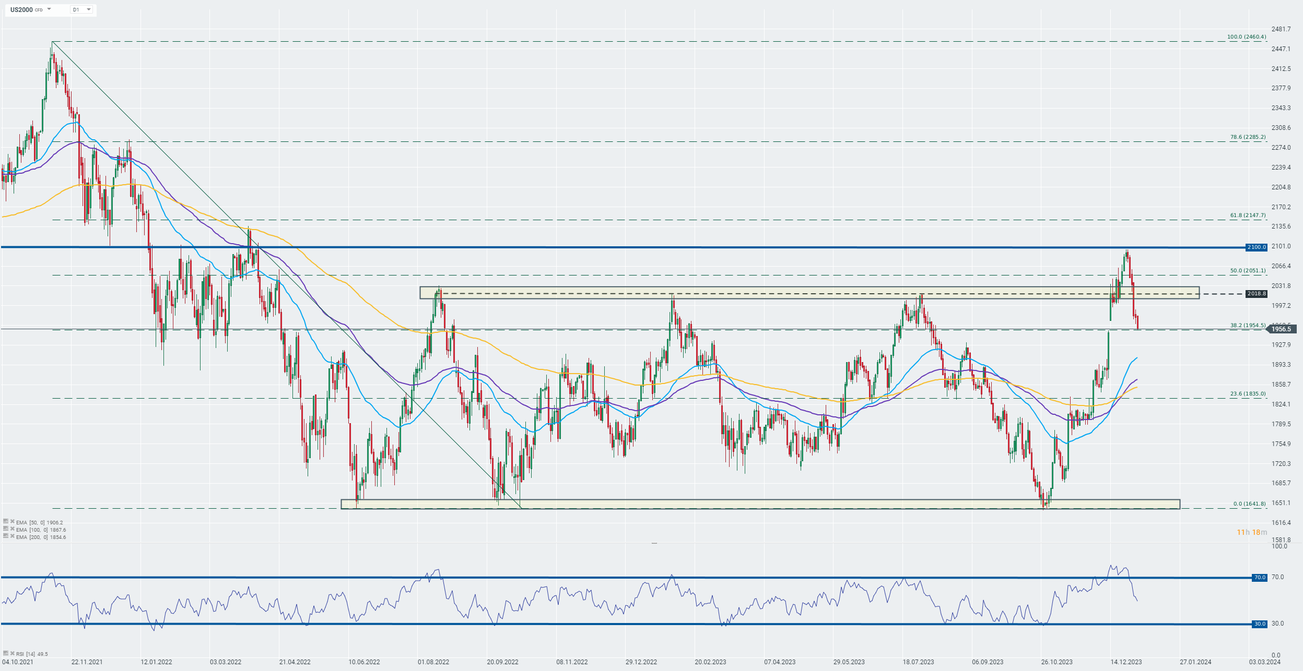Click the current price tag 1956.5

(x=1281, y=329)
